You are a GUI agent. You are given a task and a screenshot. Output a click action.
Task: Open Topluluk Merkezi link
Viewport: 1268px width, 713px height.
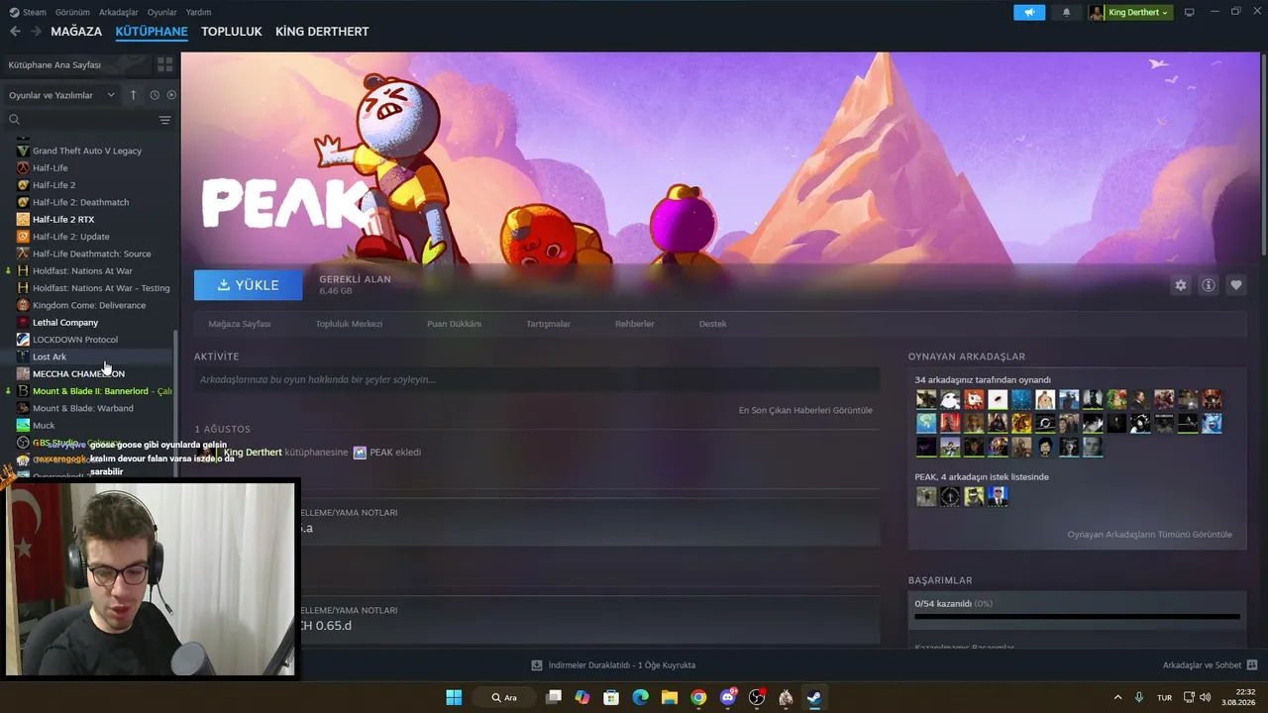(x=349, y=324)
